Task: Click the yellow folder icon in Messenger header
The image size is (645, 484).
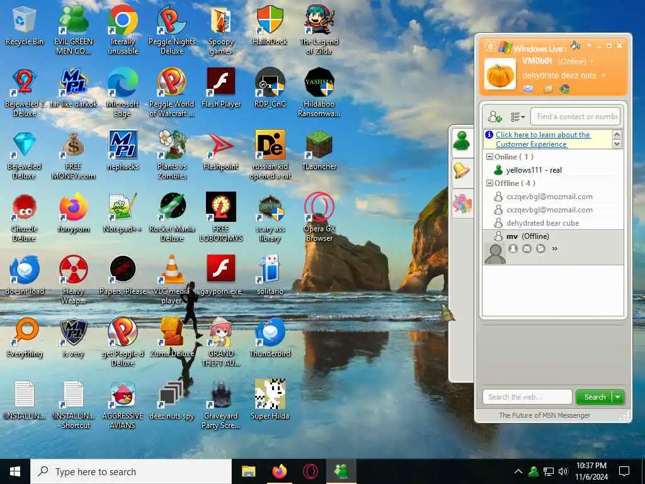Action: (547, 89)
